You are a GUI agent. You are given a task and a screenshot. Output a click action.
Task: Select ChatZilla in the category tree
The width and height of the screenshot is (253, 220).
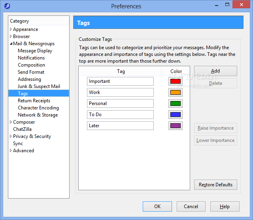coord(22,129)
